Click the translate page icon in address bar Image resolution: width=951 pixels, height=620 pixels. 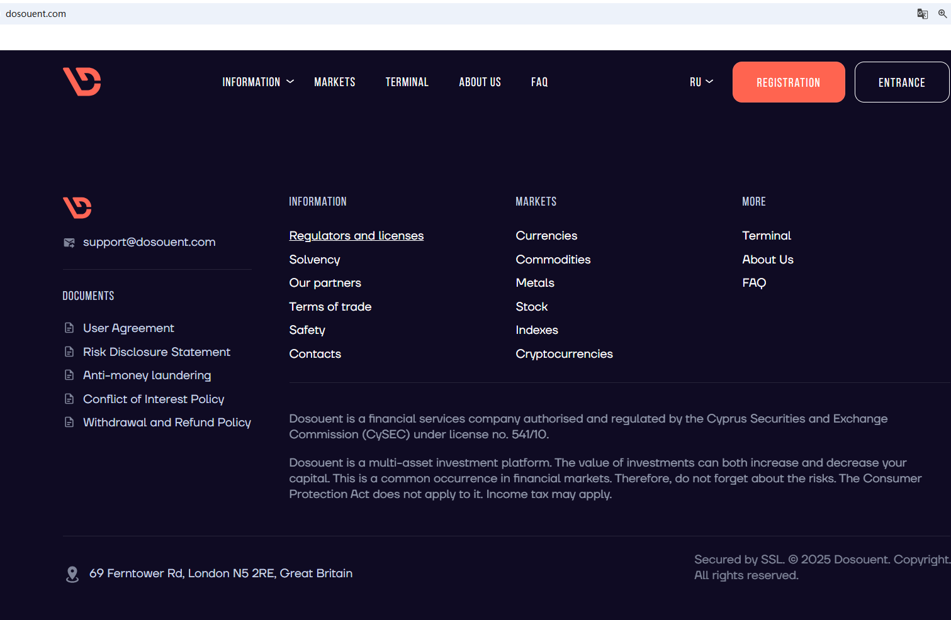pos(923,14)
